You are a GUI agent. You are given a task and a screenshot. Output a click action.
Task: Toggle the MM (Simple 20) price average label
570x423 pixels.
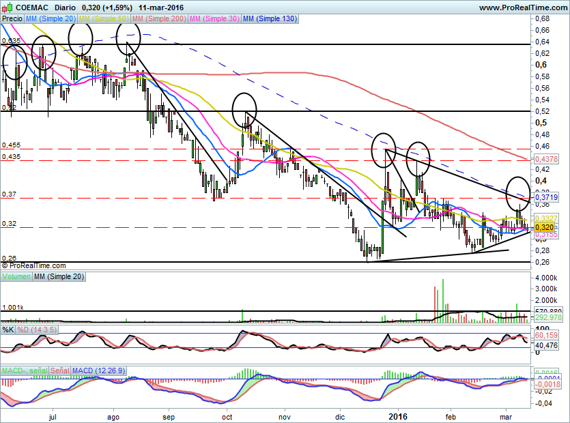pos(51,19)
